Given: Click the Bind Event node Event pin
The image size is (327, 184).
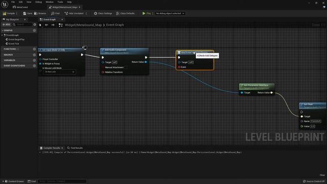Looking at the screenshot, I should 179,67.
